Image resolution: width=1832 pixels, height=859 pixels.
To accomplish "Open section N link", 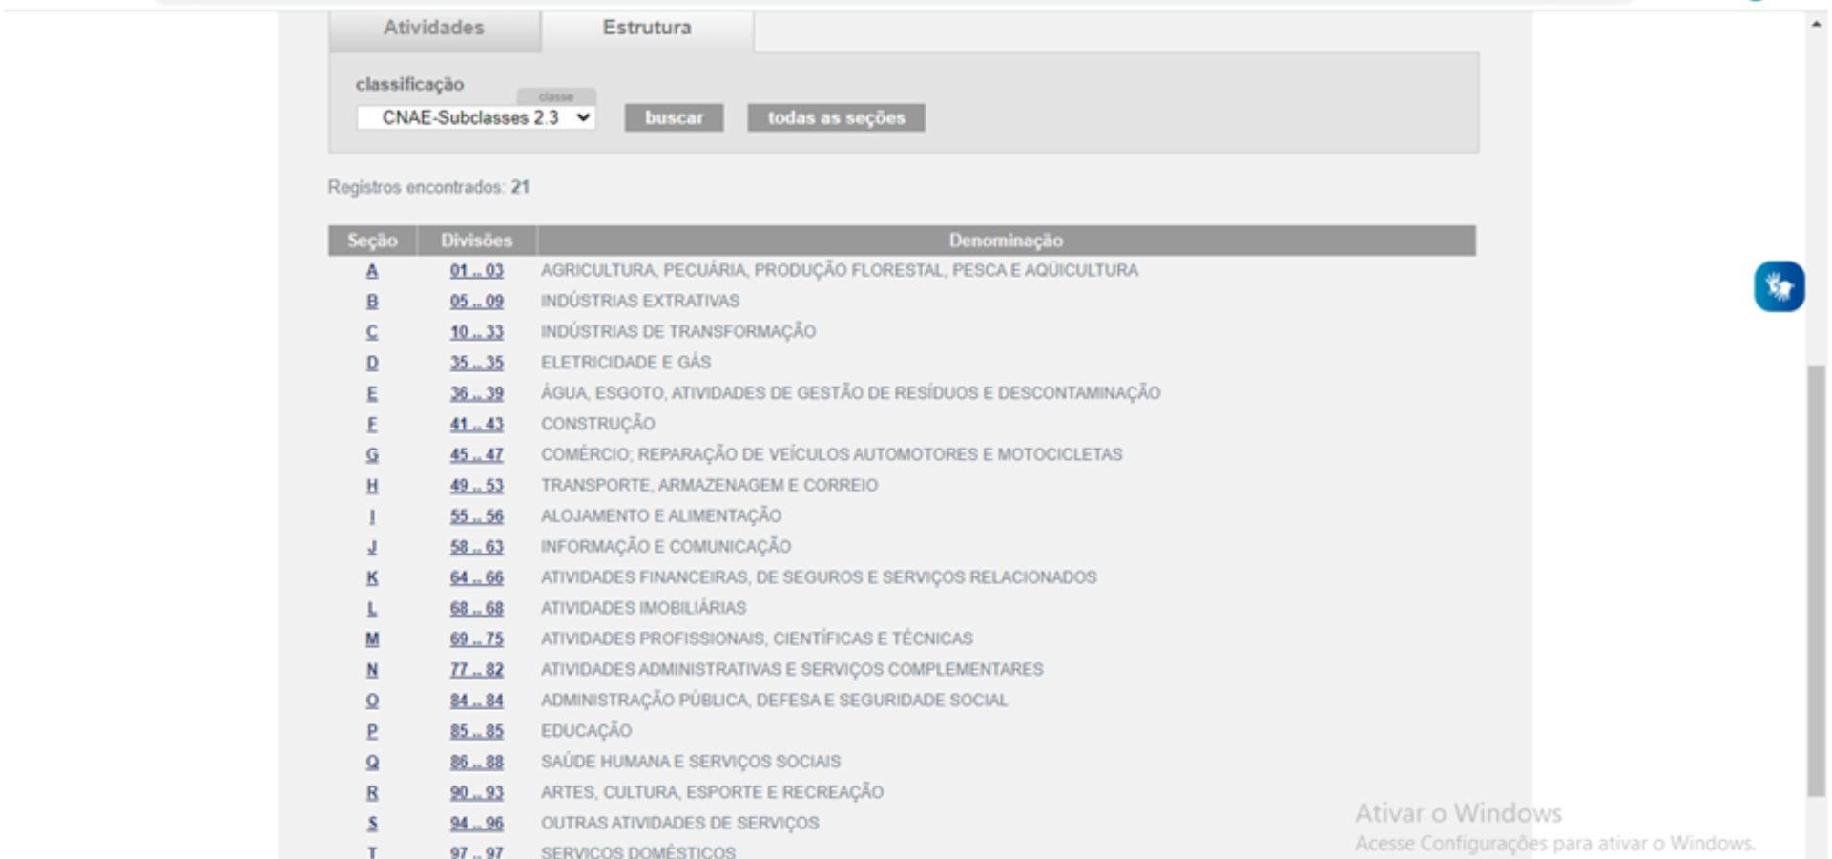I will pos(372,670).
